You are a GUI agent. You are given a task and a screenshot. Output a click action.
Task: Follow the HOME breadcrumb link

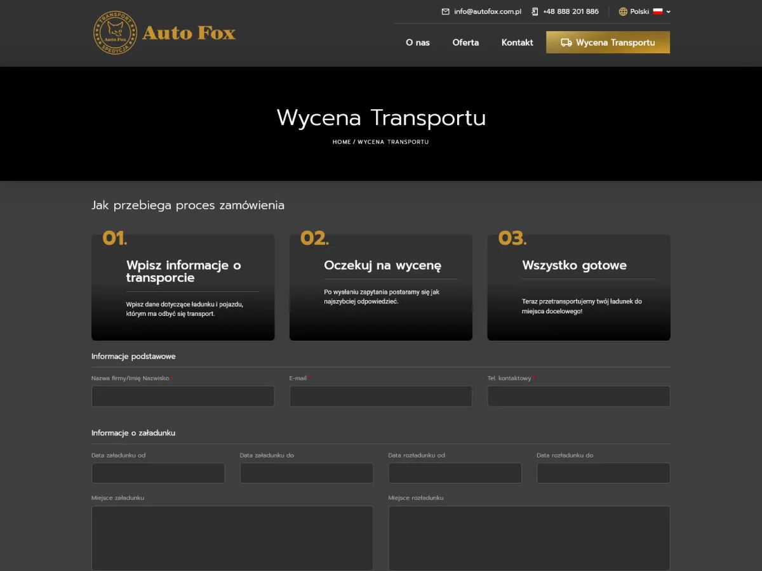pos(342,142)
